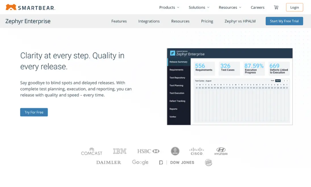The image size is (311, 187).
Task: Open the shopping cart icon
Action: pos(276,7)
